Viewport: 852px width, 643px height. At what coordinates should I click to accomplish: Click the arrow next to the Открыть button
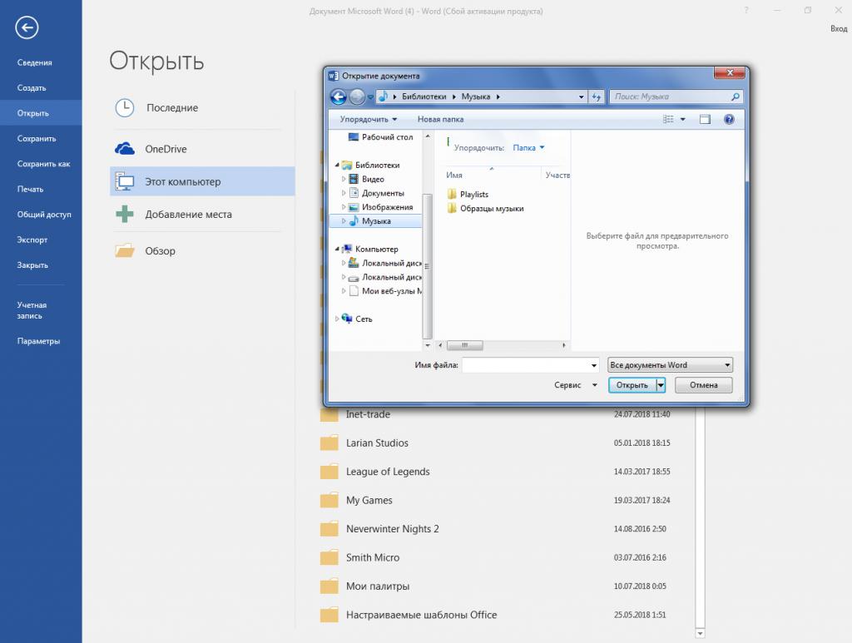(661, 385)
